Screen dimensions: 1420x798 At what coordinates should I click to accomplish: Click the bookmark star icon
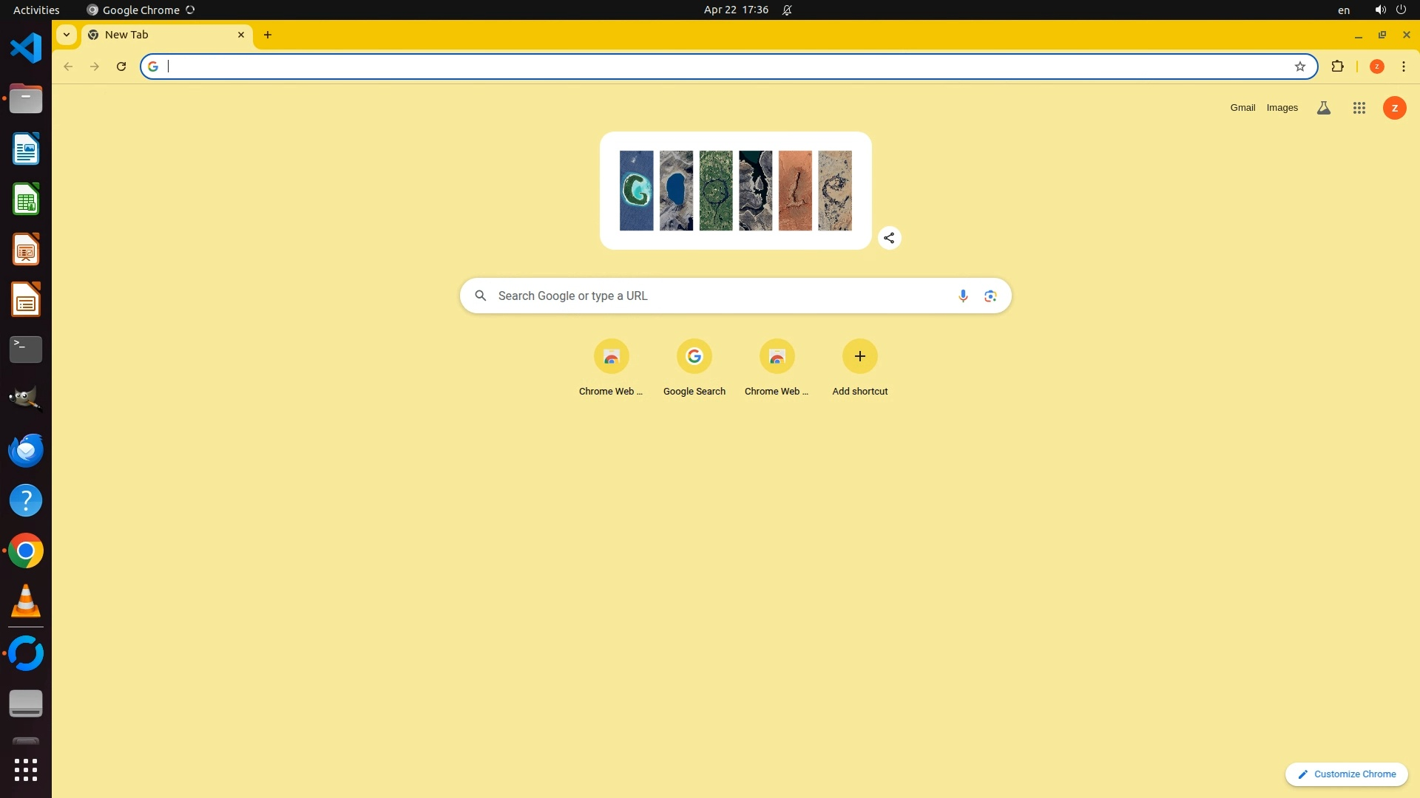pyautogui.click(x=1299, y=66)
